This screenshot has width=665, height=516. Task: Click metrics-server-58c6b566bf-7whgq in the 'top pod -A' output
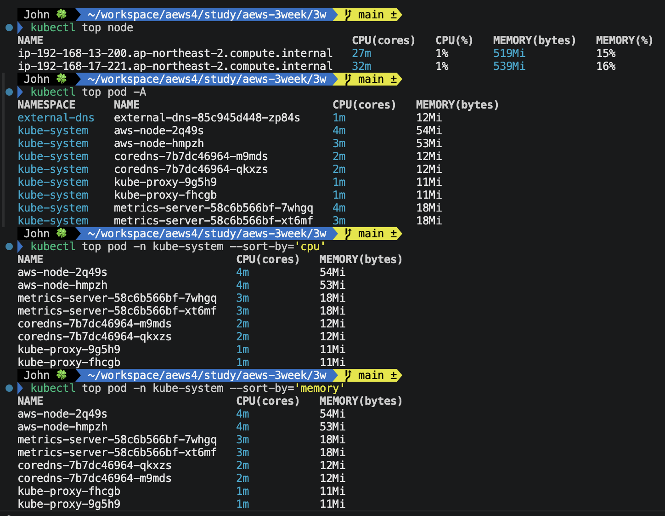[x=214, y=208]
